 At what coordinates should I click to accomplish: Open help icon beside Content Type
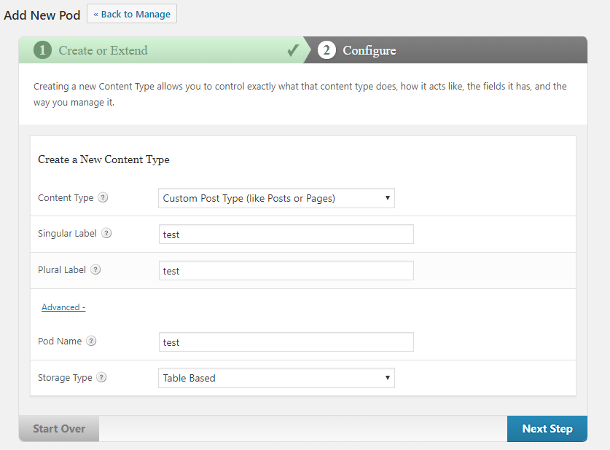[103, 197]
